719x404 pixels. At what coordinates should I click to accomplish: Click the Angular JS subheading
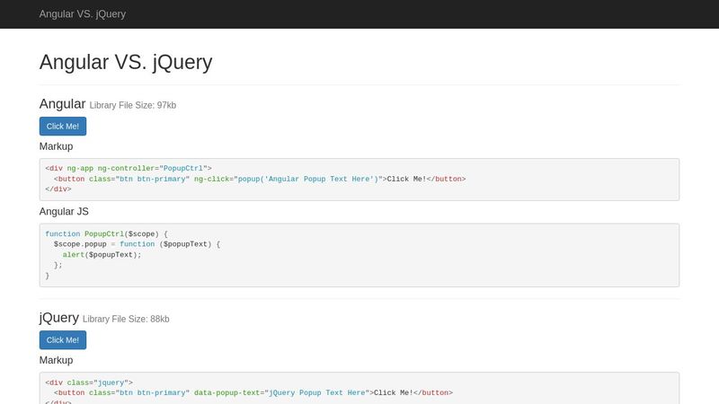pos(64,212)
